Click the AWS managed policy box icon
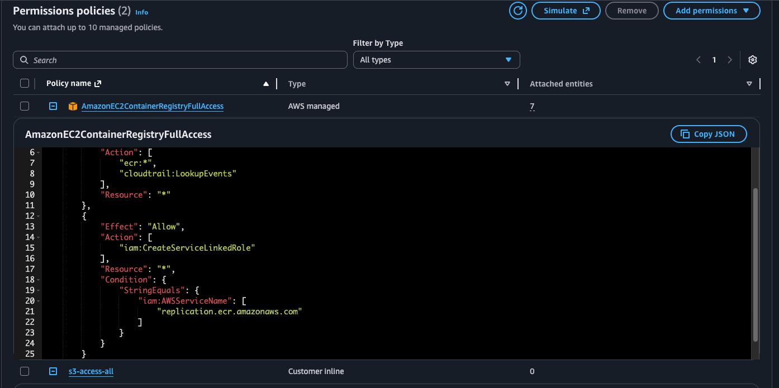The width and height of the screenshot is (779, 388). (73, 106)
